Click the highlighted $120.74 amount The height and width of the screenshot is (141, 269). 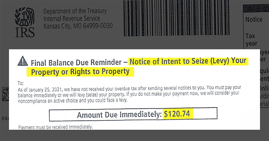pos(178,114)
